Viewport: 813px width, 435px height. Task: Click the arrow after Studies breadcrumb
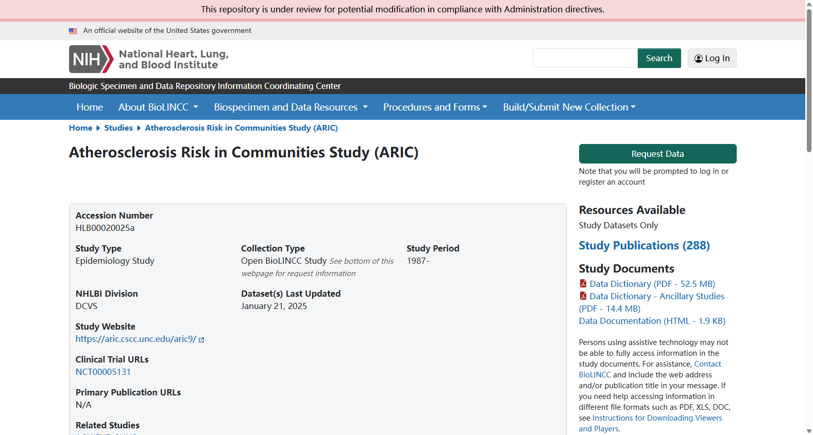(x=139, y=128)
